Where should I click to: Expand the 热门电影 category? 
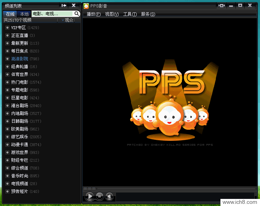[7, 82]
